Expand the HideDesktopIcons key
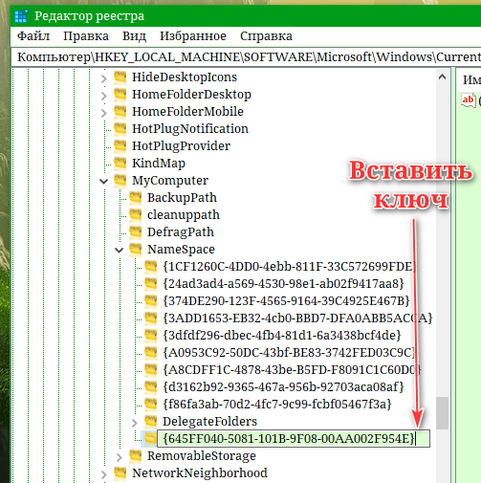The image size is (481, 483). (x=103, y=78)
